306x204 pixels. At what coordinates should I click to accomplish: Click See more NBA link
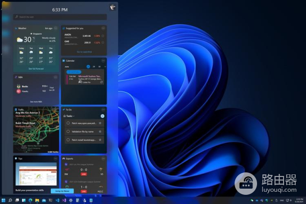[x=36, y=101]
